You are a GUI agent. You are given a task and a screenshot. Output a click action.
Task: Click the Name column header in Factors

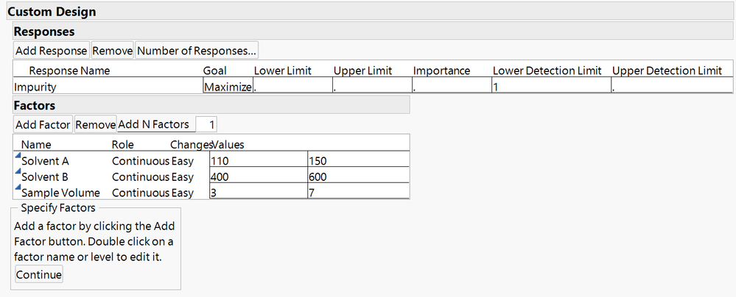point(36,145)
